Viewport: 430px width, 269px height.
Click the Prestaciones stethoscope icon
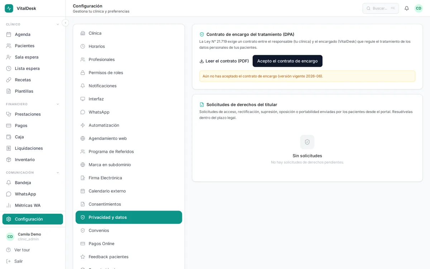click(x=9, y=114)
